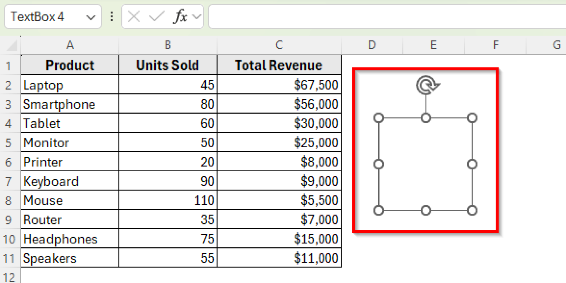Click the rotate handle above the text box
Screen dimensions: 566x283
point(427,85)
